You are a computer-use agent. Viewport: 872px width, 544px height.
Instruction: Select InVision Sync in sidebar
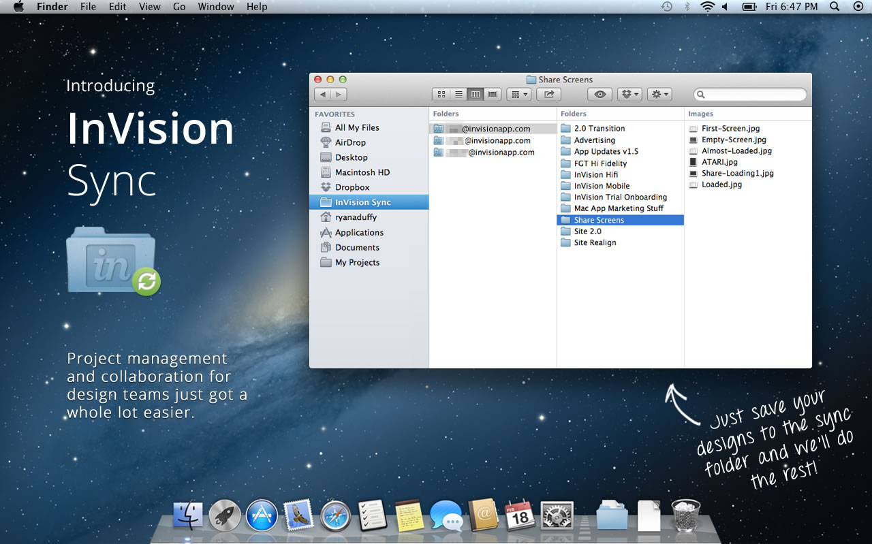[369, 202]
